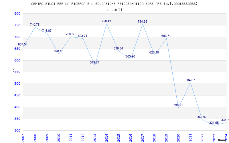229x143 pixels.
Task: Click the x-axis year 2016
Action: (x=131, y=138)
